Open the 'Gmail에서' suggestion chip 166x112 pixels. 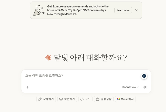[125, 99]
